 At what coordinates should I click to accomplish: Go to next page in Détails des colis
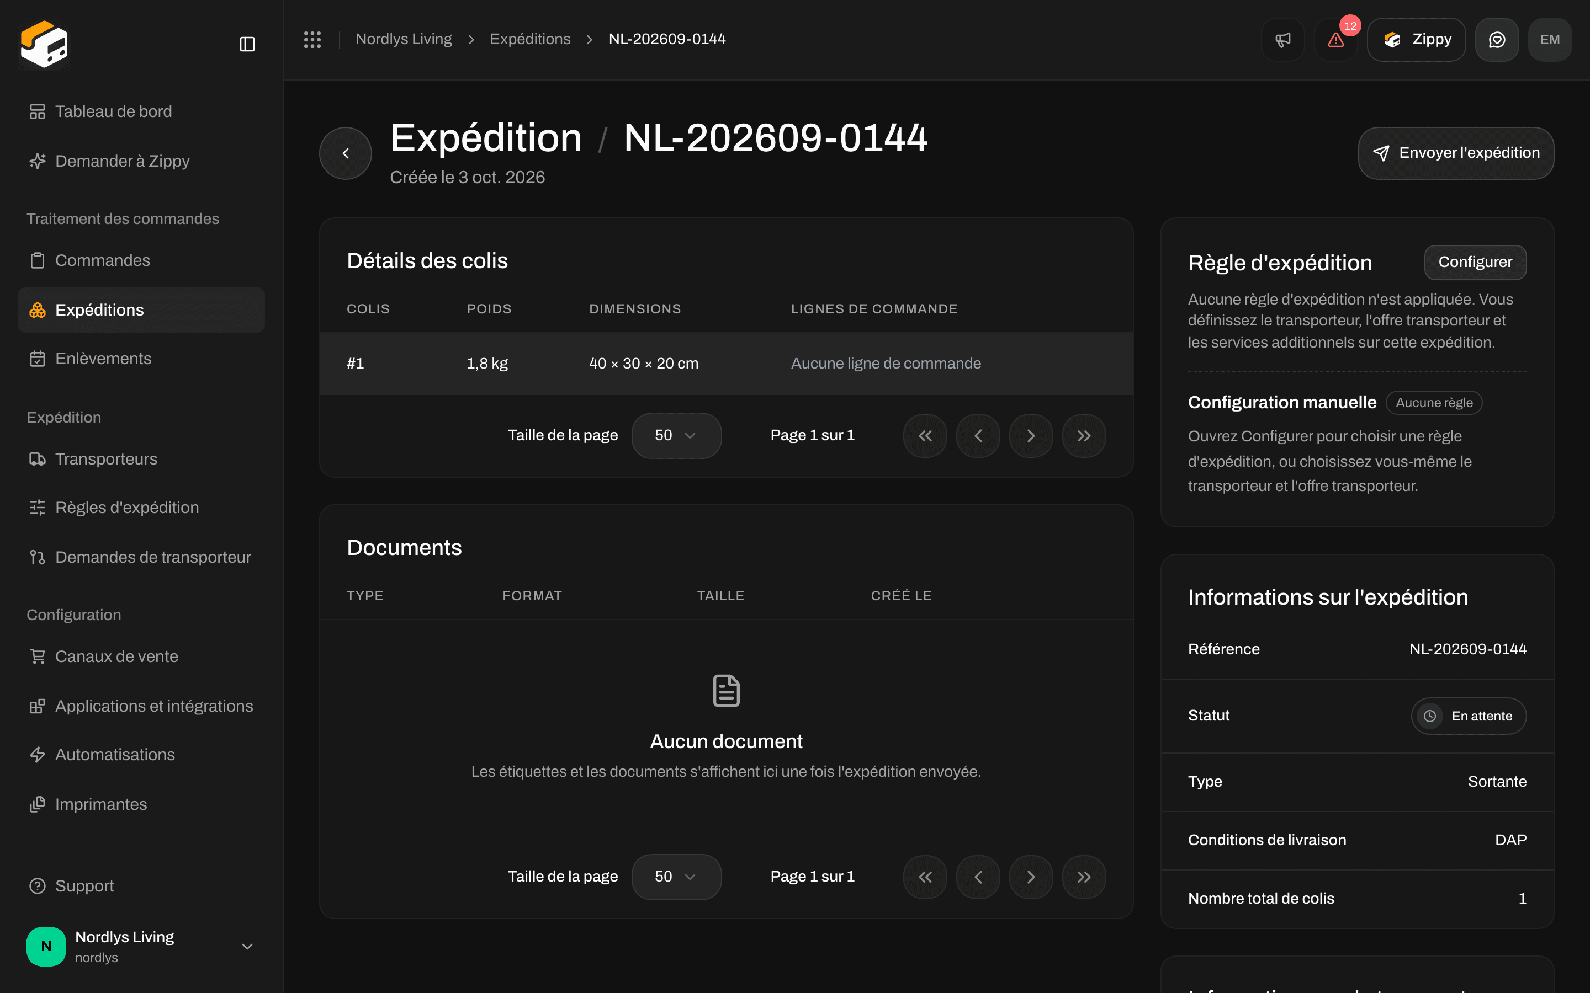1031,435
